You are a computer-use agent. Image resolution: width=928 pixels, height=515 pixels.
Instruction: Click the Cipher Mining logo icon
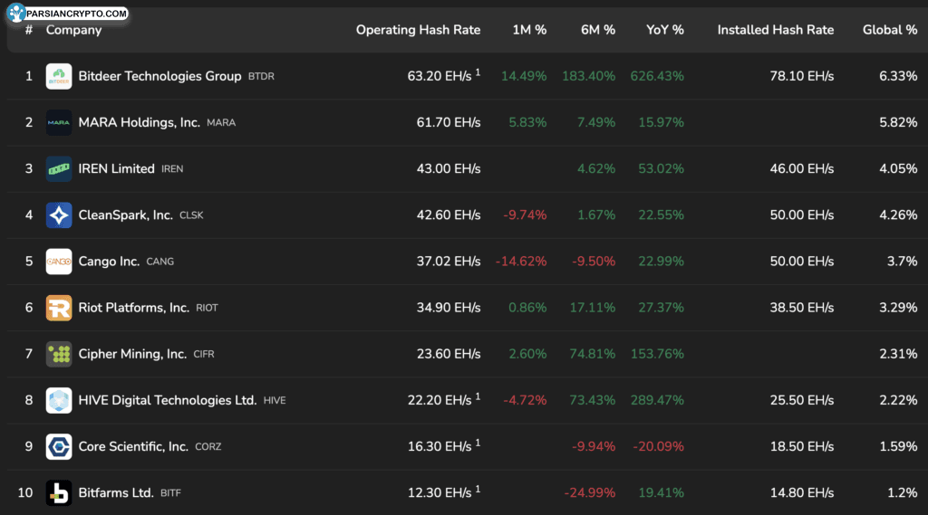[x=59, y=354]
